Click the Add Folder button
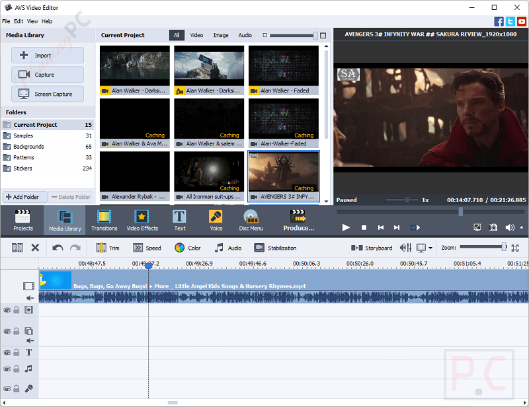This screenshot has height=407, width=529. 24,197
